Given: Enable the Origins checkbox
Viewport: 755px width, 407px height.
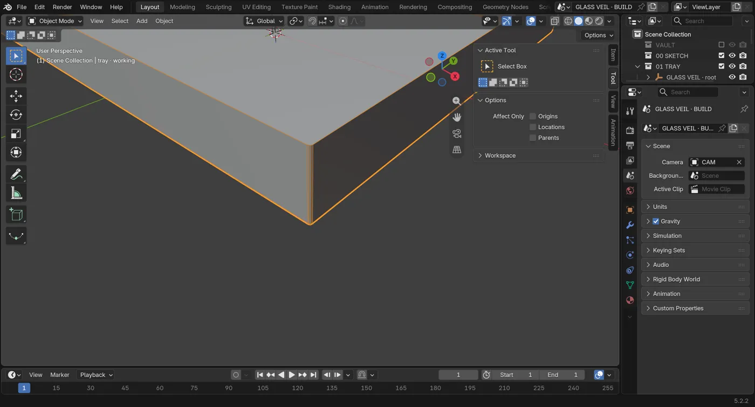Looking at the screenshot, I should [x=533, y=116].
